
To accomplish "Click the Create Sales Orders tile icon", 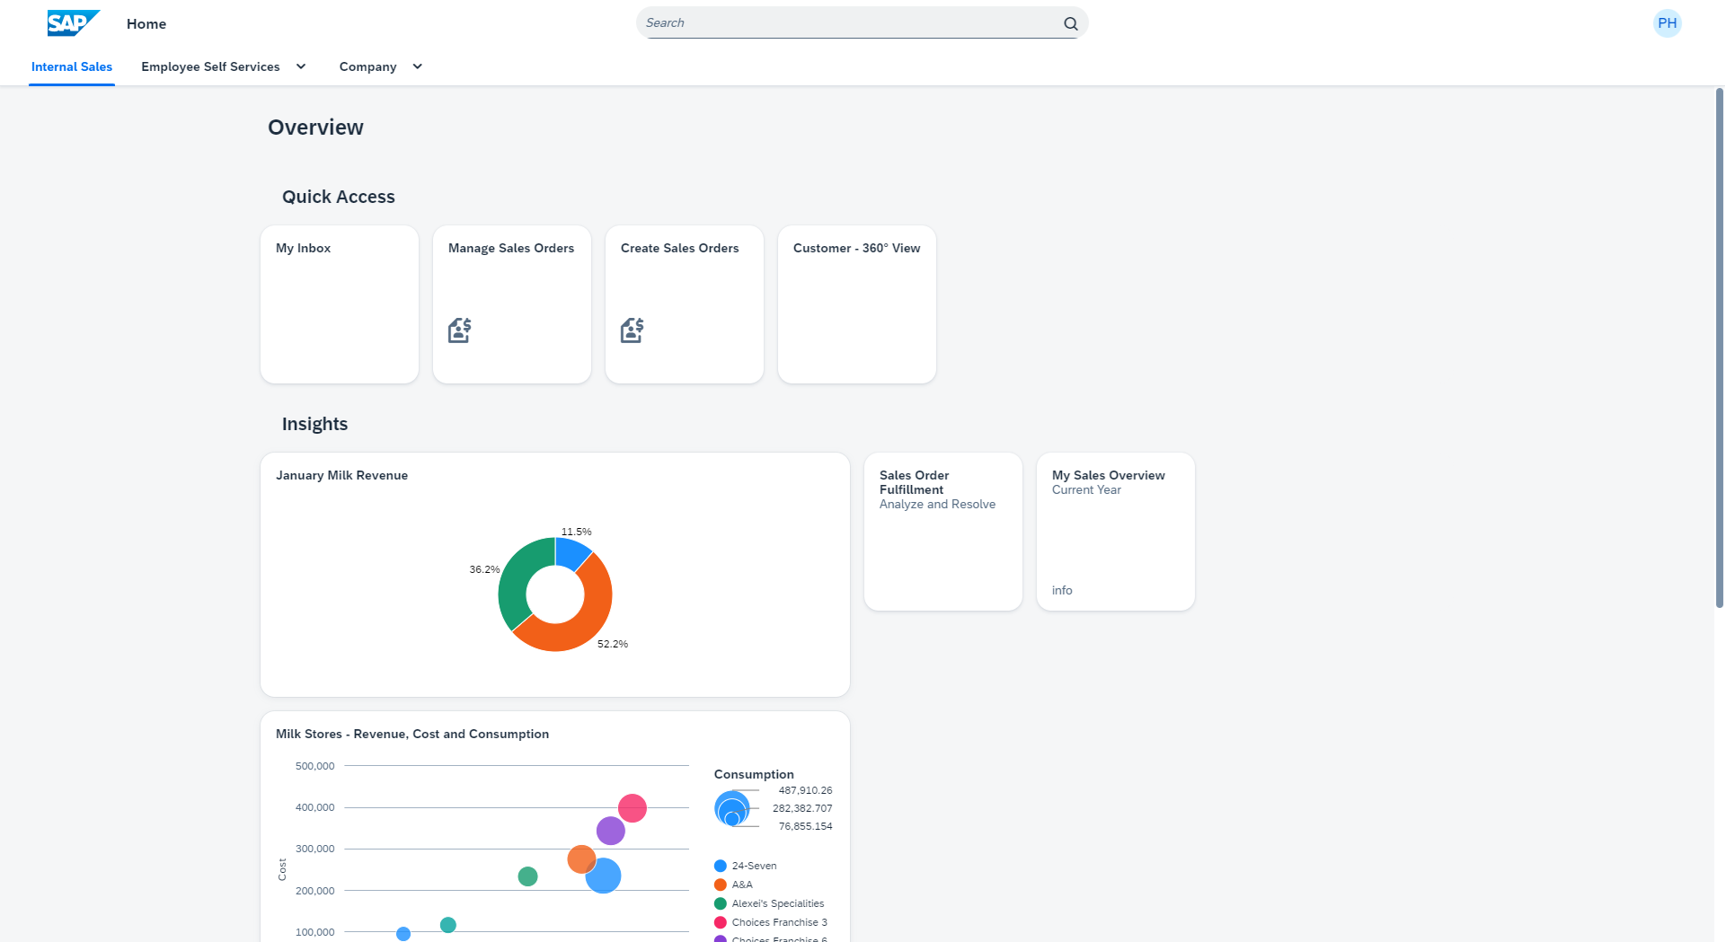I will coord(632,330).
